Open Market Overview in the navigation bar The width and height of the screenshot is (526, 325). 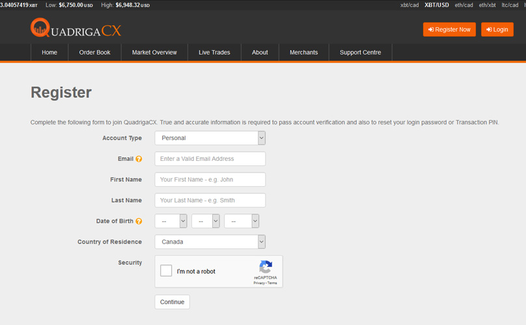pos(154,52)
